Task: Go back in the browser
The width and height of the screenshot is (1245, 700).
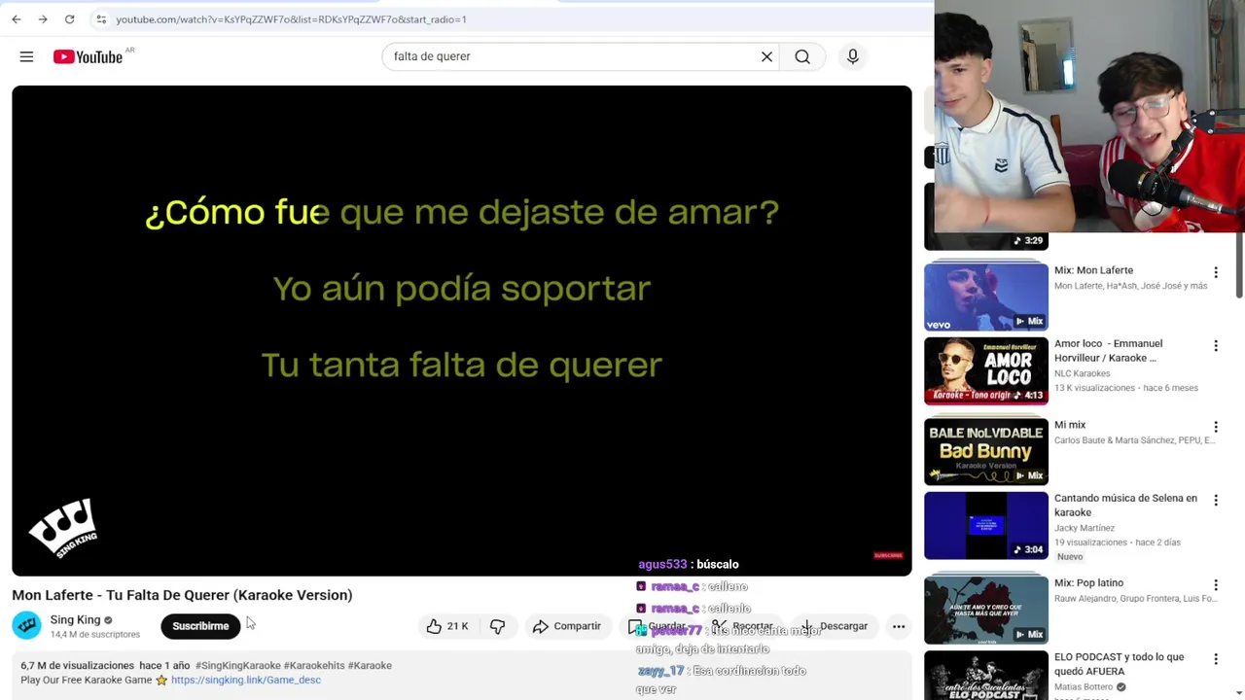Action: point(17,19)
